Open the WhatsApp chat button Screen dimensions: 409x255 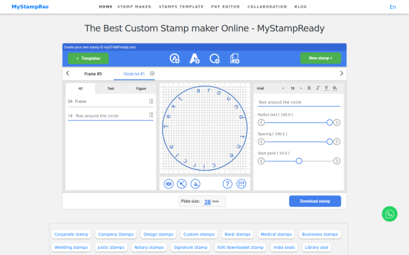tap(389, 214)
